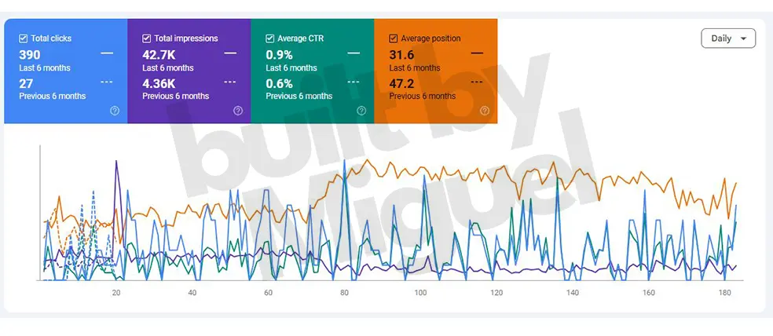Click the 390 value in Total clicks
This screenshot has height=336, width=773.
[29, 54]
